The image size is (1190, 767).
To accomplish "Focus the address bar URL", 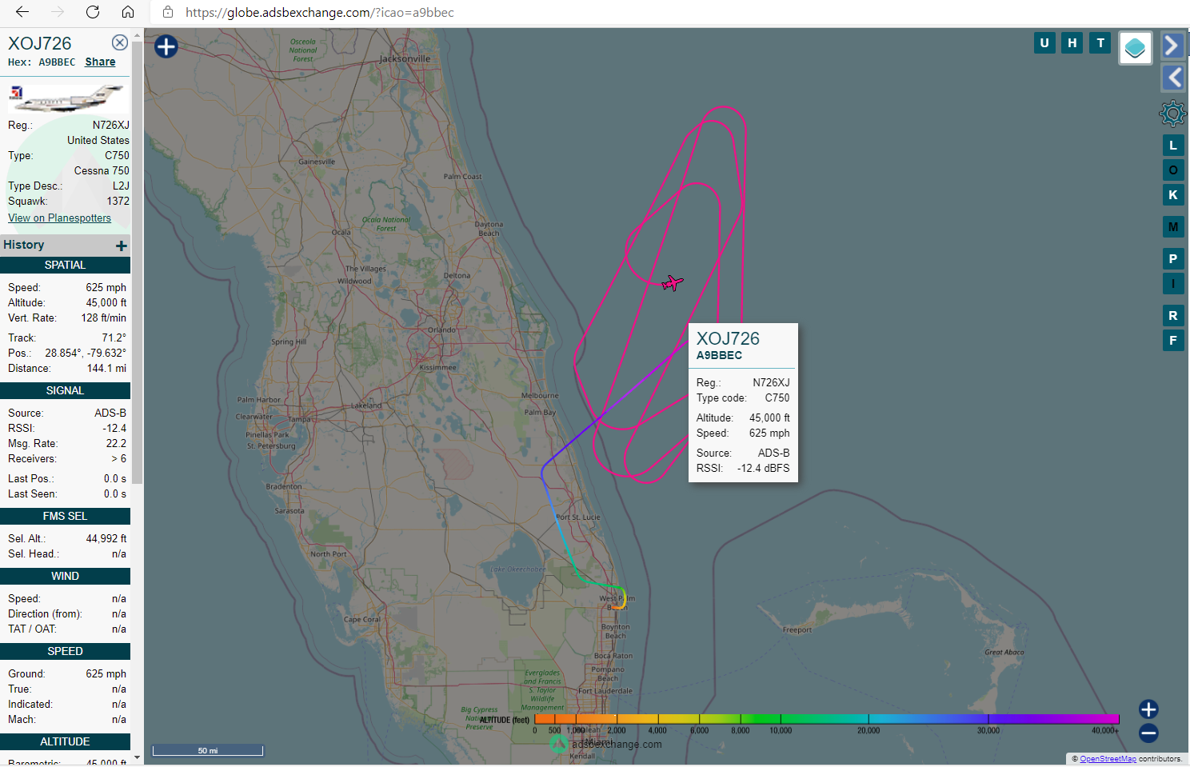I will point(320,12).
